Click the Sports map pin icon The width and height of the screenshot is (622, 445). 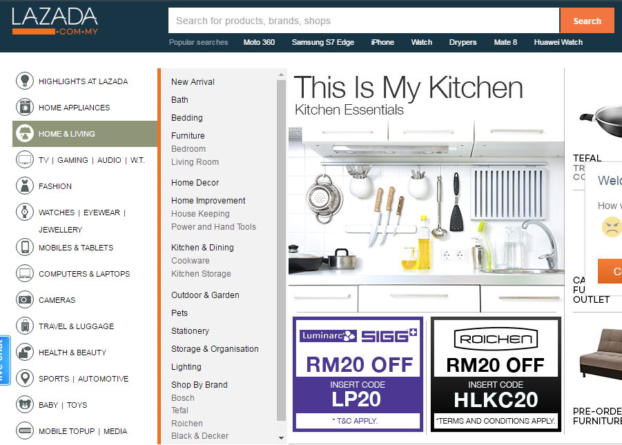click(x=25, y=378)
